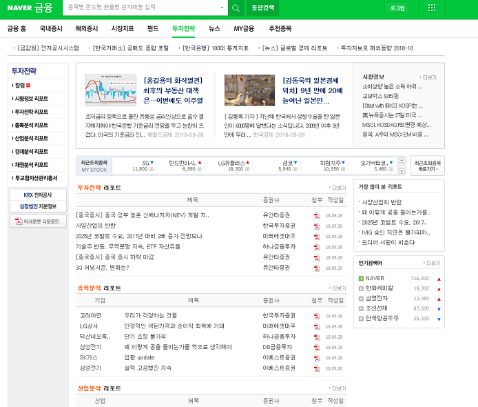Open 칼럼 in the sidebar
The image size is (478, 407).
(x=20, y=86)
